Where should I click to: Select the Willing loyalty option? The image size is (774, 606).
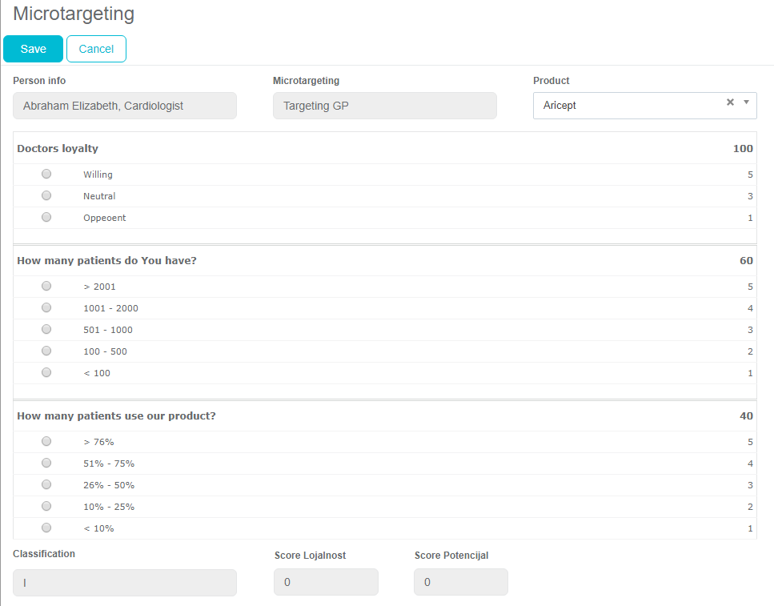click(x=46, y=174)
